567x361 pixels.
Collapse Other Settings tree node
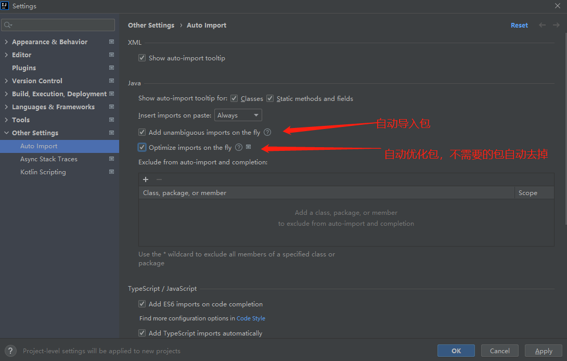click(6, 133)
